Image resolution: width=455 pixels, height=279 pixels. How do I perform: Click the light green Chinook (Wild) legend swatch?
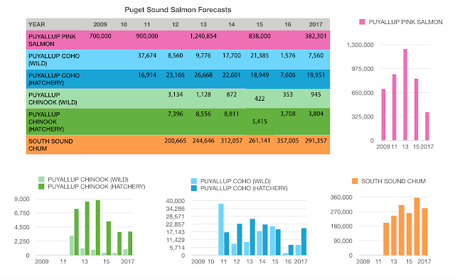(41, 180)
